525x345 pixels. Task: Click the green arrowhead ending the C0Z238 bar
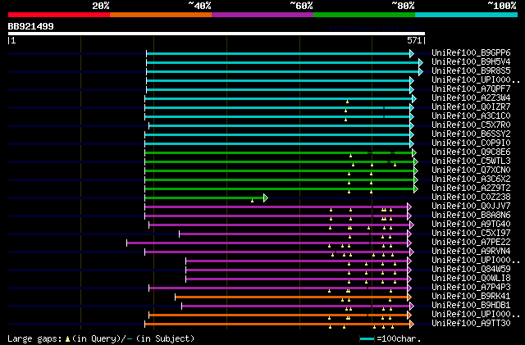coord(266,197)
